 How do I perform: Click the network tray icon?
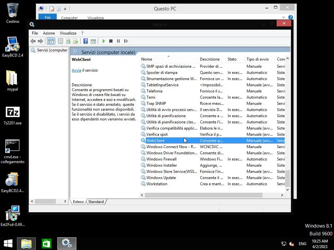(284, 244)
